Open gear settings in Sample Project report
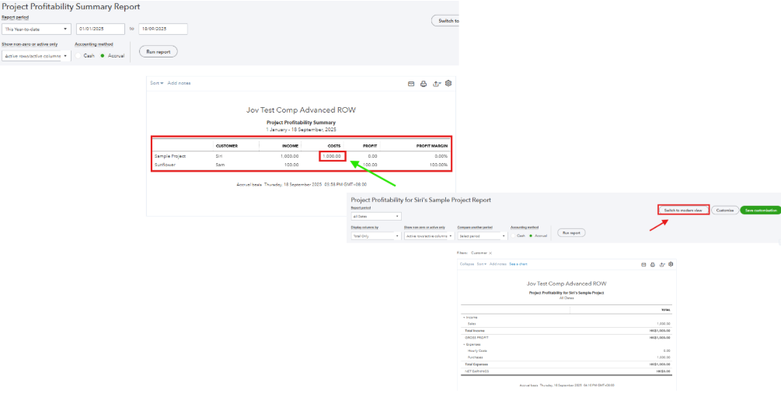Screen dimensions: 781x393 [x=671, y=264]
